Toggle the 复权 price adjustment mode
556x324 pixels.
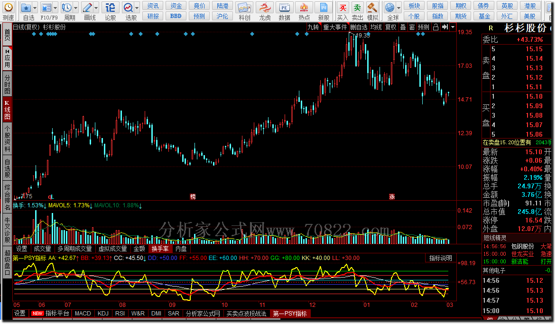tap(391, 27)
